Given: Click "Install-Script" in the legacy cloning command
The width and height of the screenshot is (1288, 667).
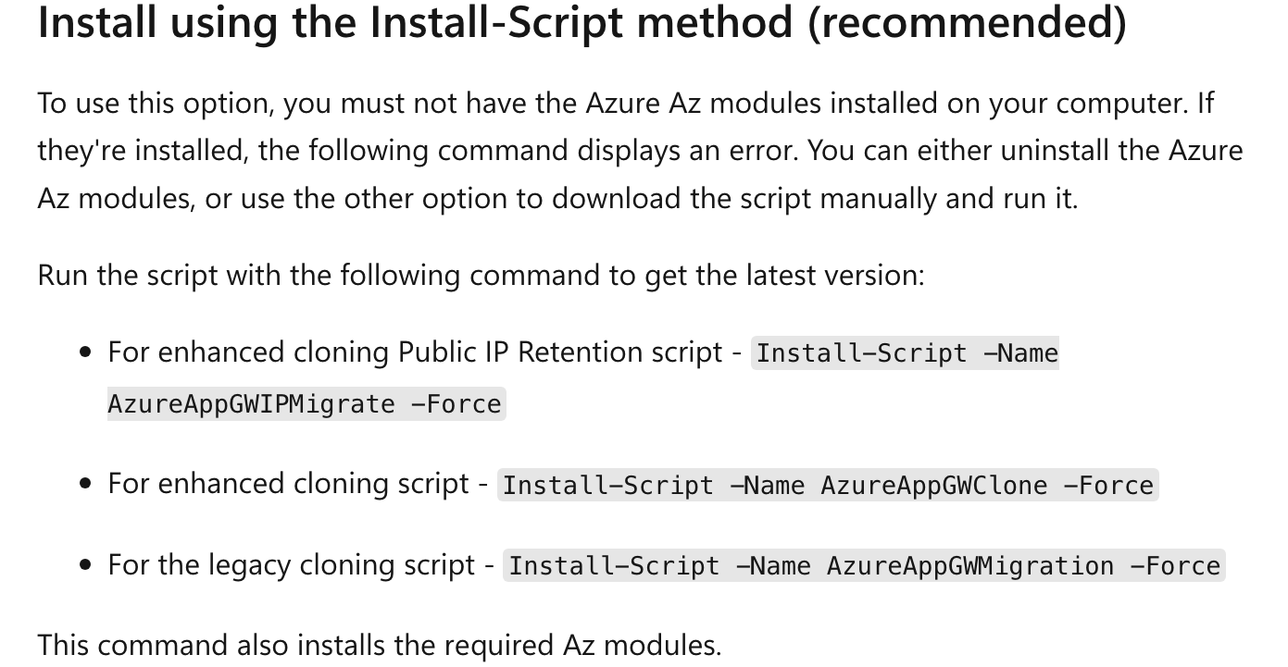Looking at the screenshot, I should point(614,566).
